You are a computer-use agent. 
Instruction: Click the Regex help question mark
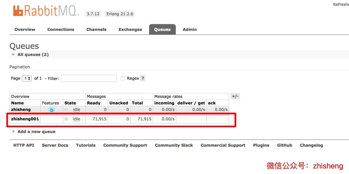[143, 78]
